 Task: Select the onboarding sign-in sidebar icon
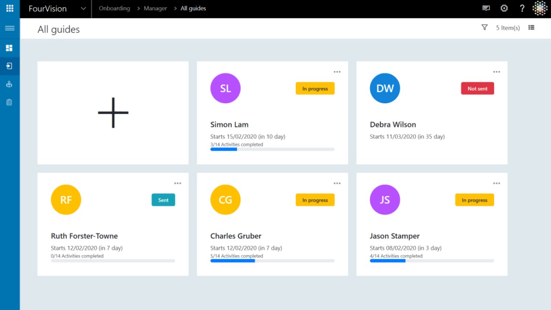(x=9, y=66)
